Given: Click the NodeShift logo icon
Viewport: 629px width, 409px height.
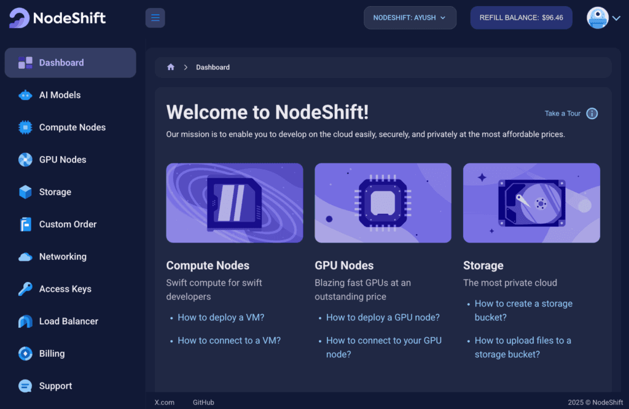Looking at the screenshot, I should click(19, 18).
